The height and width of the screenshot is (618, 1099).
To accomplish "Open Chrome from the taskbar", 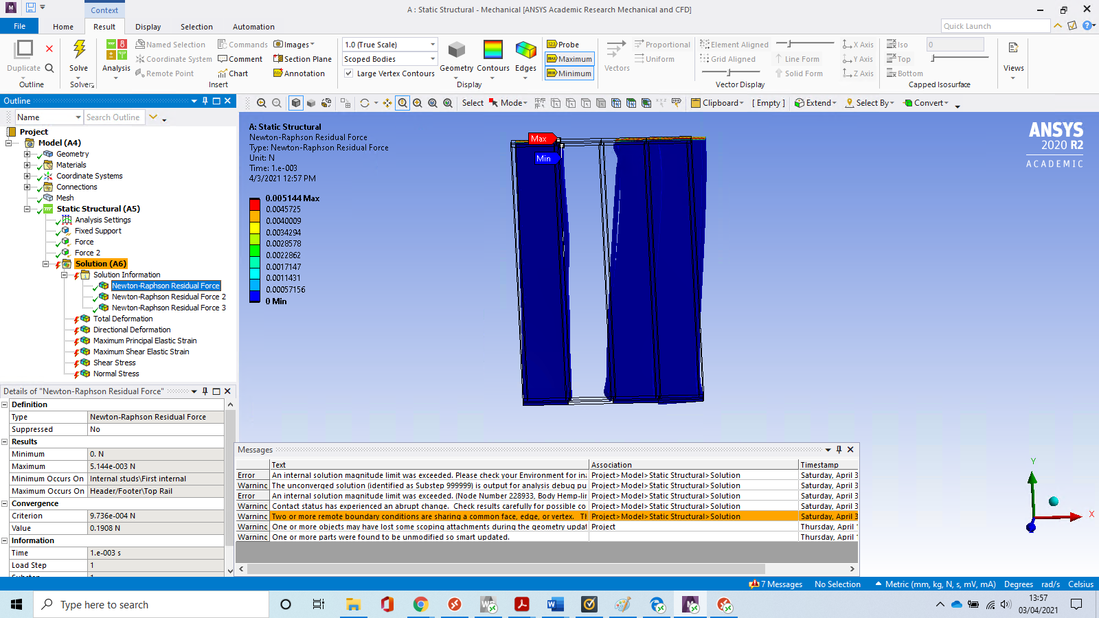I will [420, 604].
